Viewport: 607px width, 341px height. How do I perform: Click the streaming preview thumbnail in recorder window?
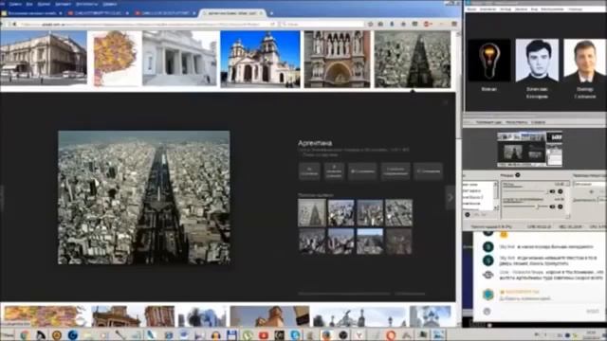click(529, 150)
